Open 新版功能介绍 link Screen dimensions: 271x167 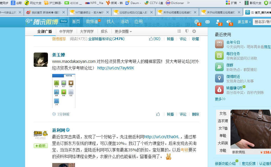(x=225, y=163)
